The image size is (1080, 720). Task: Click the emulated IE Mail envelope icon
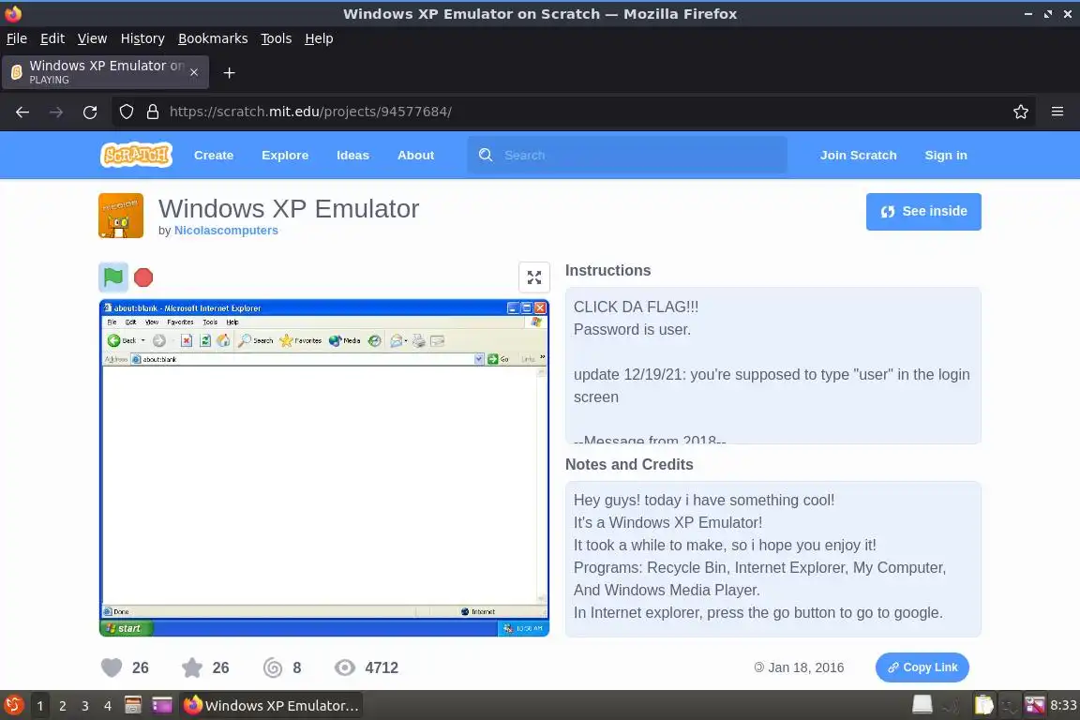point(396,340)
